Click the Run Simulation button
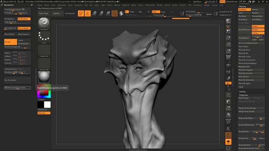 coord(17,80)
